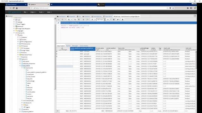Screen dimensions: 202x113
Task: Open the Help menu
Action: coord(49,12)
